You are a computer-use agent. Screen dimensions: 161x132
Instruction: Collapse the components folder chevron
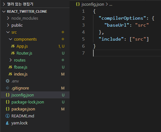click(x=10, y=39)
